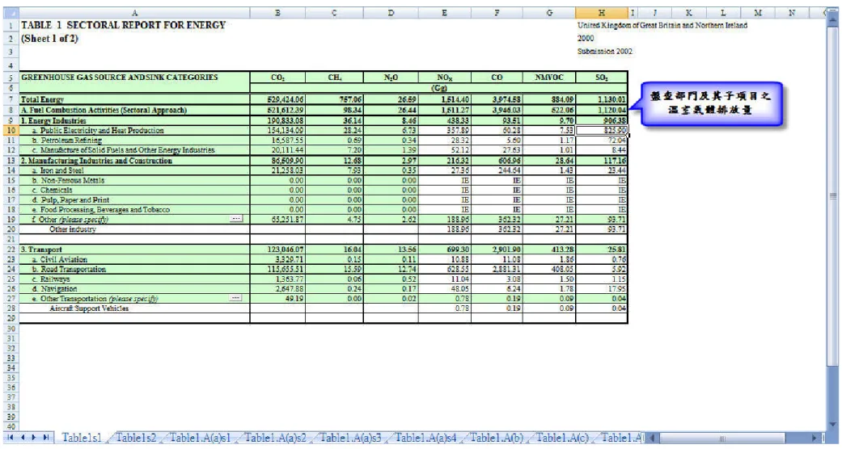Switch to the Table1s2 sheet tab
842x449 pixels.
click(x=136, y=438)
